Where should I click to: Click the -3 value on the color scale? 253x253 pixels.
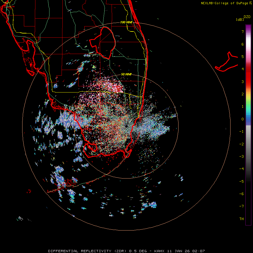(x=241, y=157)
